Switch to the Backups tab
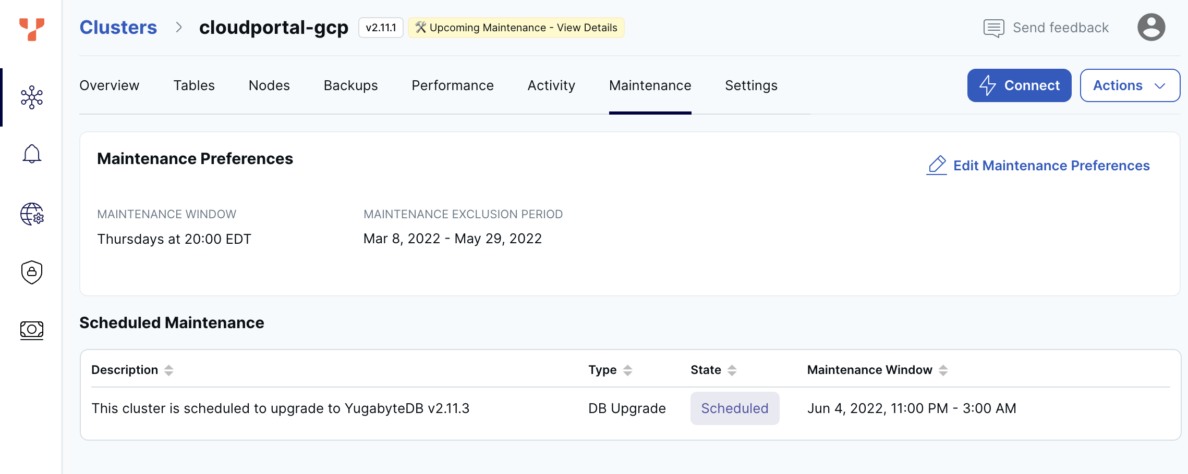 tap(350, 85)
